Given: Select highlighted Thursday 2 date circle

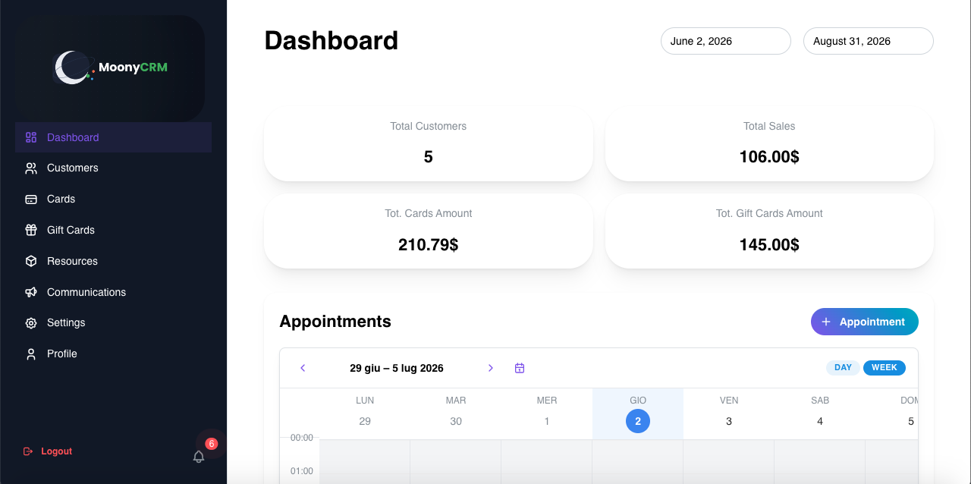Looking at the screenshot, I should (x=638, y=421).
